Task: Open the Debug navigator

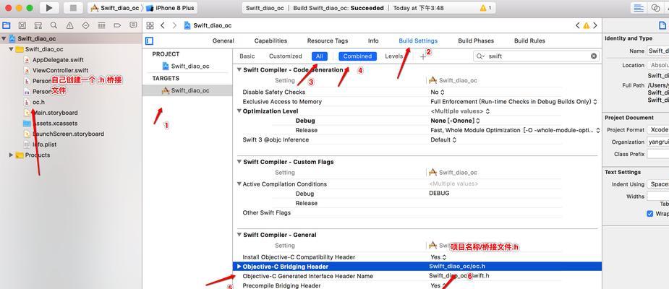Action: (x=101, y=25)
